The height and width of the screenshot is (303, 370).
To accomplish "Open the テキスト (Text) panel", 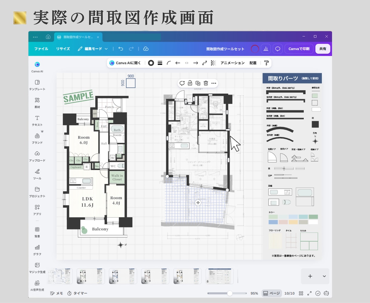I will point(37,120).
